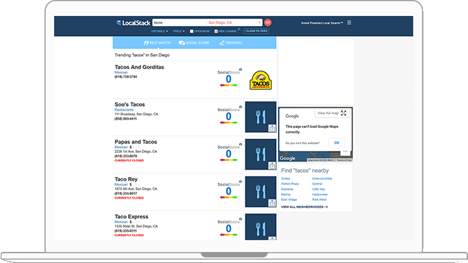This screenshot has height=263, width=468.
Task: Click the red GO search icon
Action: (268, 23)
